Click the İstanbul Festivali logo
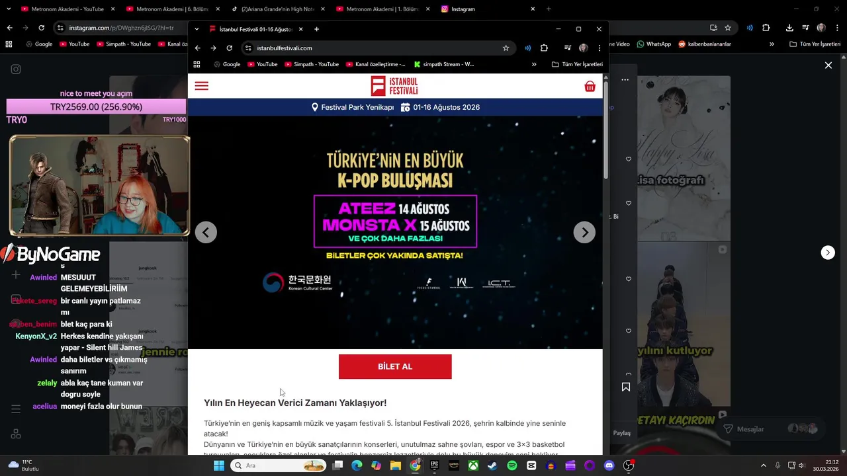847x476 pixels. pyautogui.click(x=394, y=86)
